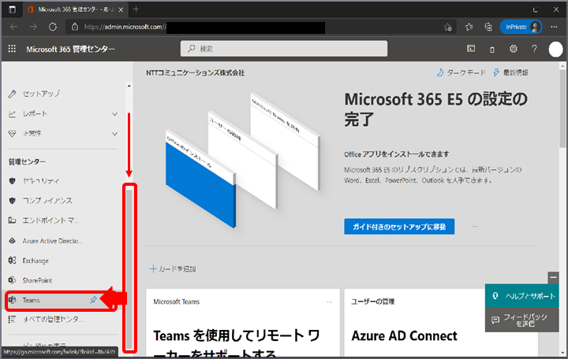This screenshot has height=359, width=568.
Task: Toggle the pin icon beside Teams
Action: coord(93,300)
